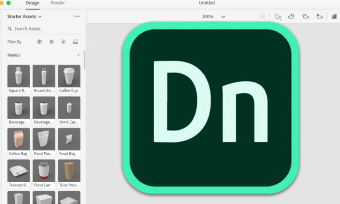Click the camera bookmark star icon

pyautogui.click(x=320, y=16)
